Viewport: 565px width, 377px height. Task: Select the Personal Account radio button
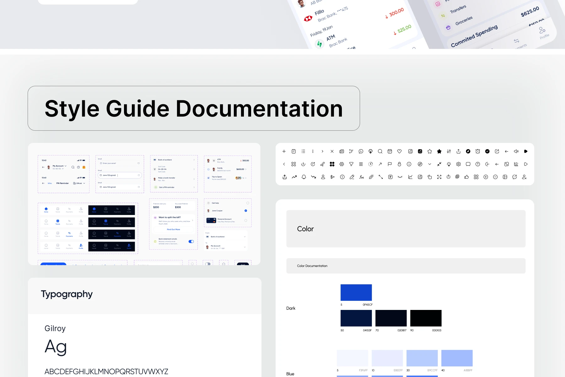[x=246, y=220]
